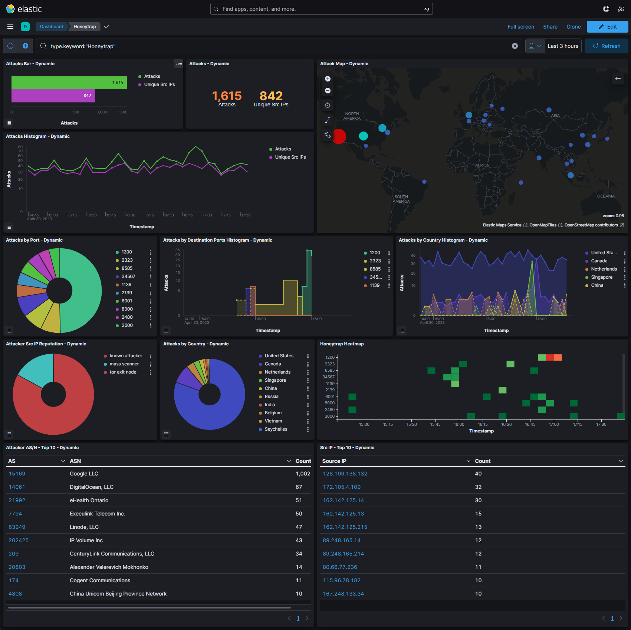Image resolution: width=631 pixels, height=630 pixels.
Task: Click the map zoom in button
Action: [328, 79]
